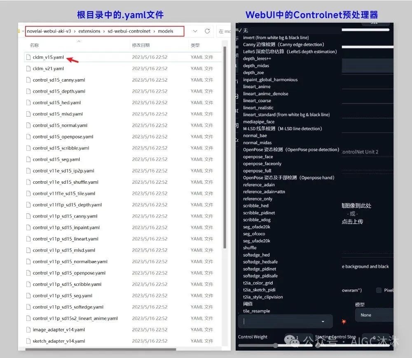Click file icon of control_sd15_mlsd.yaml
412x358 pixels.
pyautogui.click(x=28, y=114)
